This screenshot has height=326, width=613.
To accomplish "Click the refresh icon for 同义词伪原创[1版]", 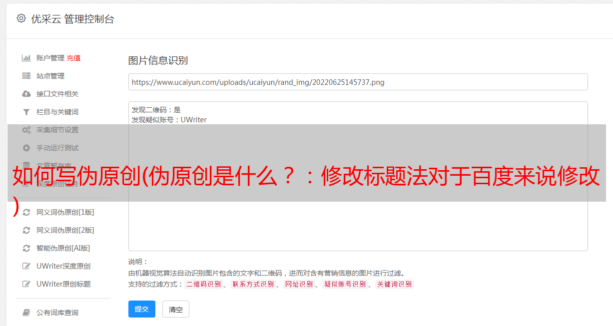I will (x=26, y=212).
